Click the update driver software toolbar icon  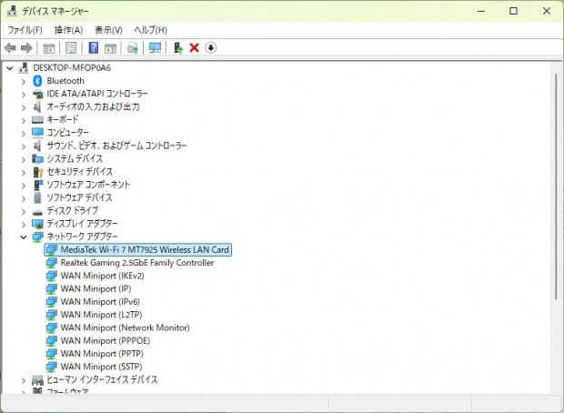133,48
